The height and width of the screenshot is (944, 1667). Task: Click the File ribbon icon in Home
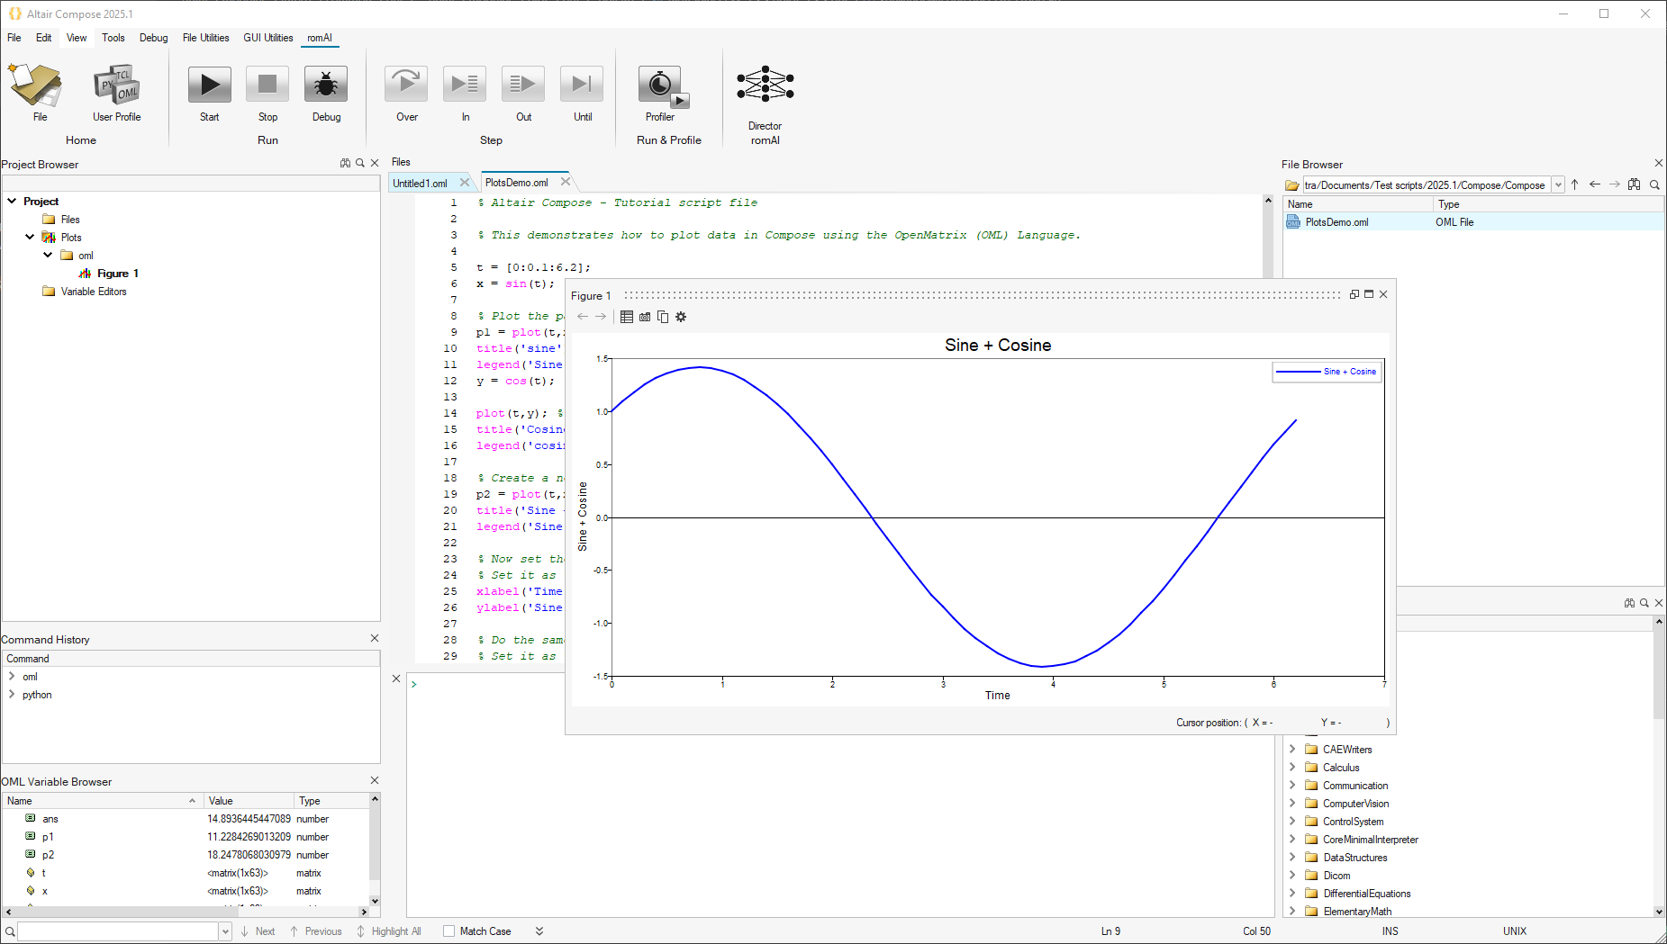[36, 85]
